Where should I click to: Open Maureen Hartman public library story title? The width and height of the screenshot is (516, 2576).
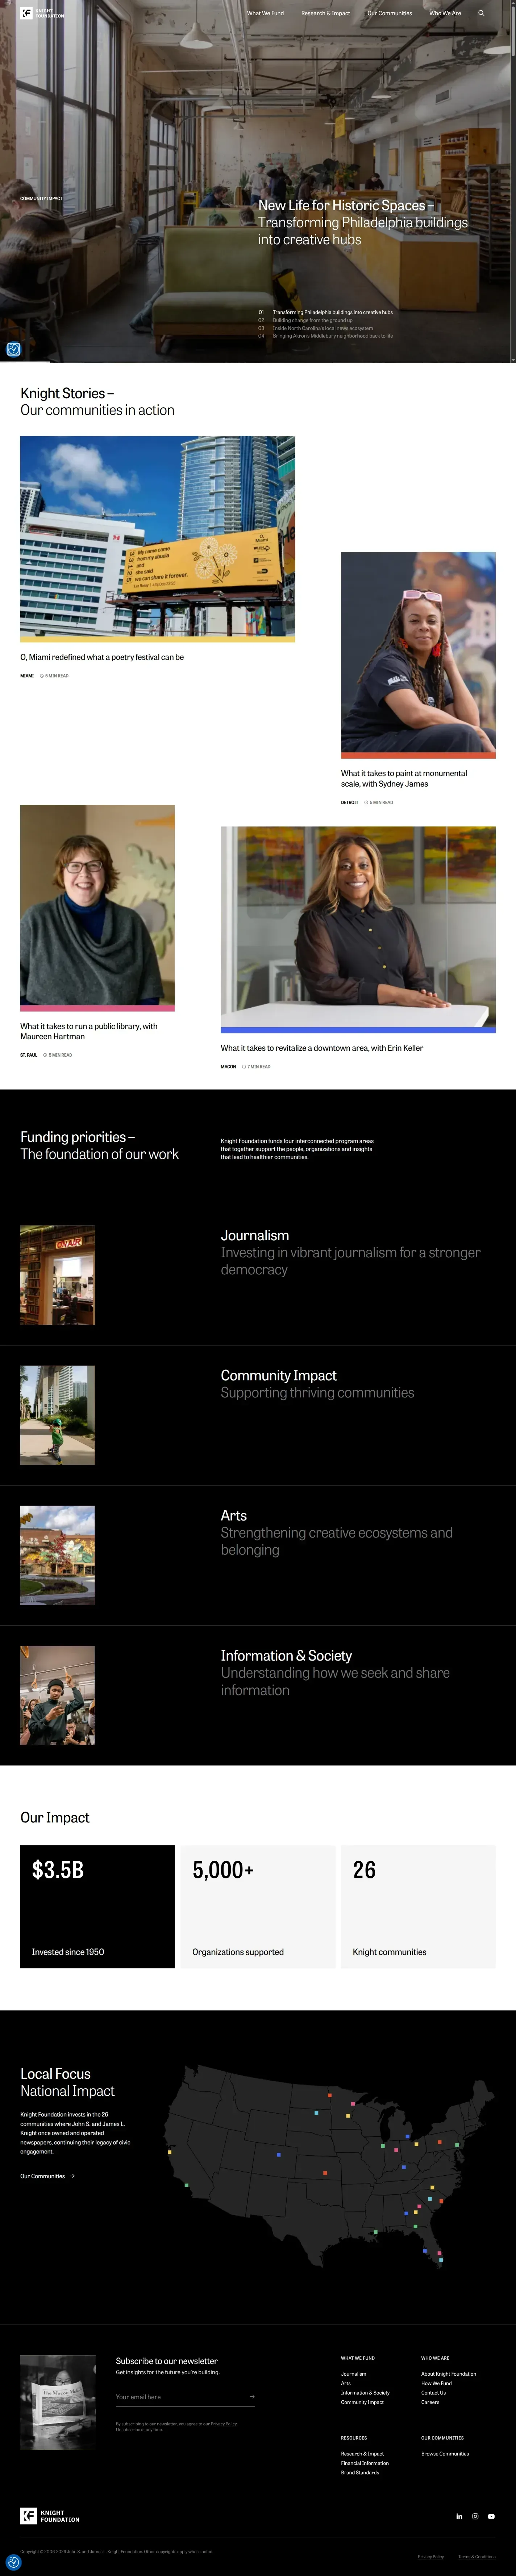point(89,1031)
